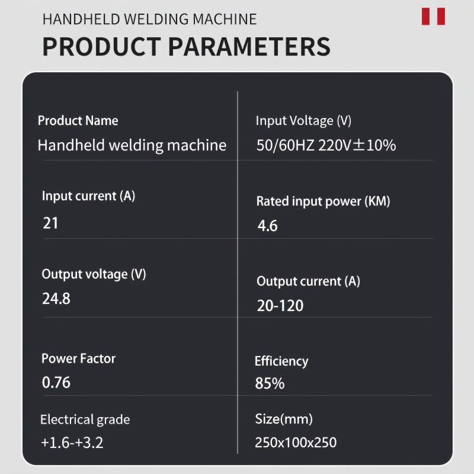Click the red double-bar icon
The image size is (474, 474).
tap(433, 17)
